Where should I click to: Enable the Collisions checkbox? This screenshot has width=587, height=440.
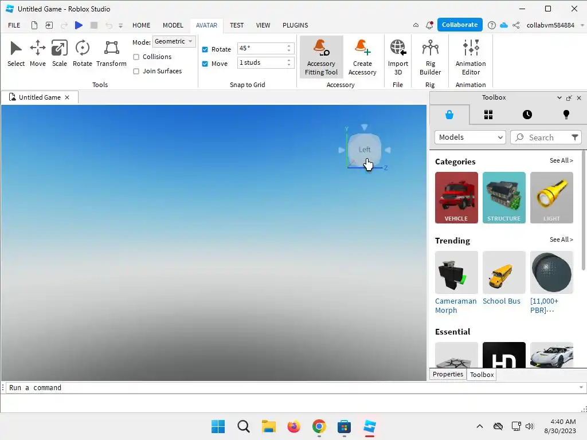point(136,57)
